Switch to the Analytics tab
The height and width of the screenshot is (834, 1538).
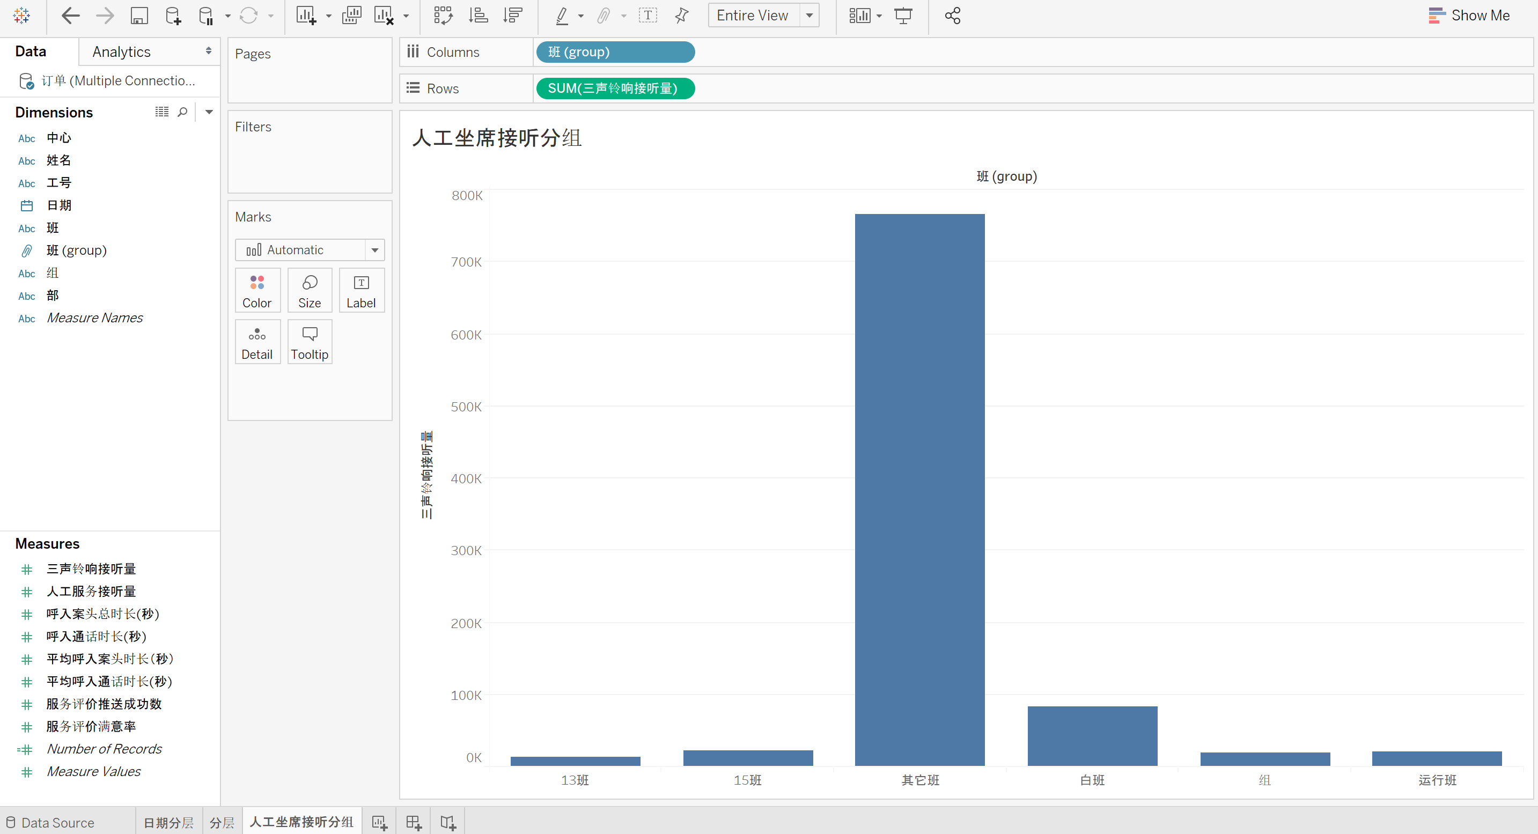[x=122, y=52]
